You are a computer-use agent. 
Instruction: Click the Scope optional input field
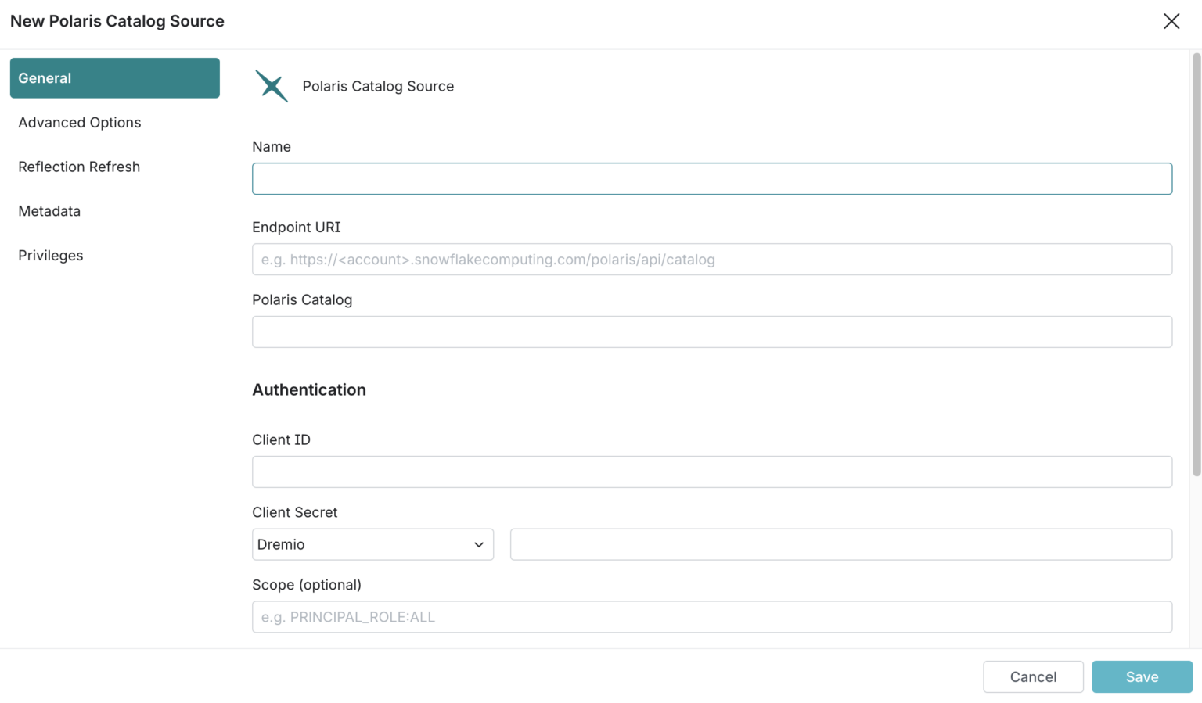pyautogui.click(x=711, y=617)
